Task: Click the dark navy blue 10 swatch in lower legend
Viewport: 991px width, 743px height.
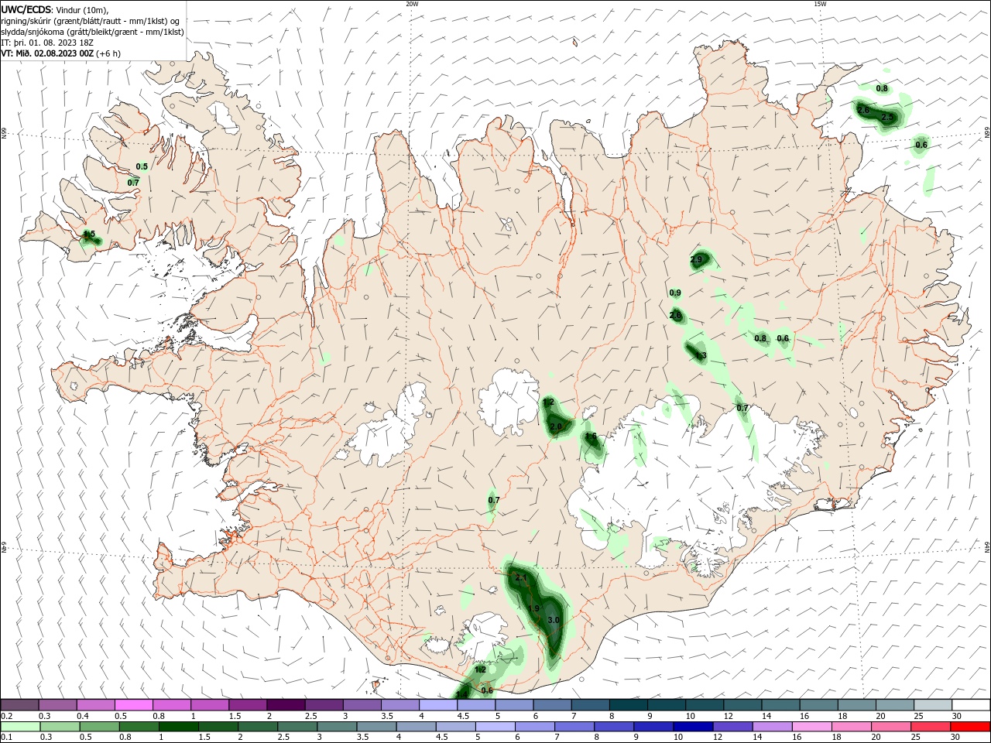Action: pos(691,727)
